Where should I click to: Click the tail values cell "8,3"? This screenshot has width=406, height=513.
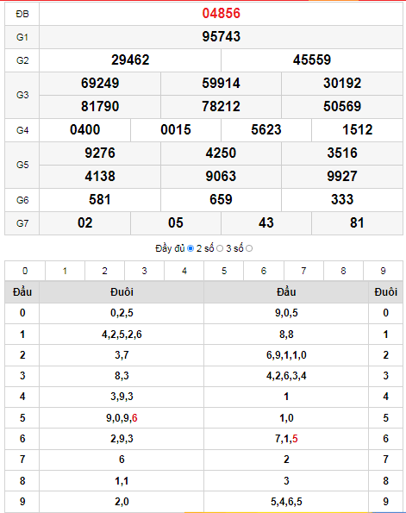(x=122, y=376)
